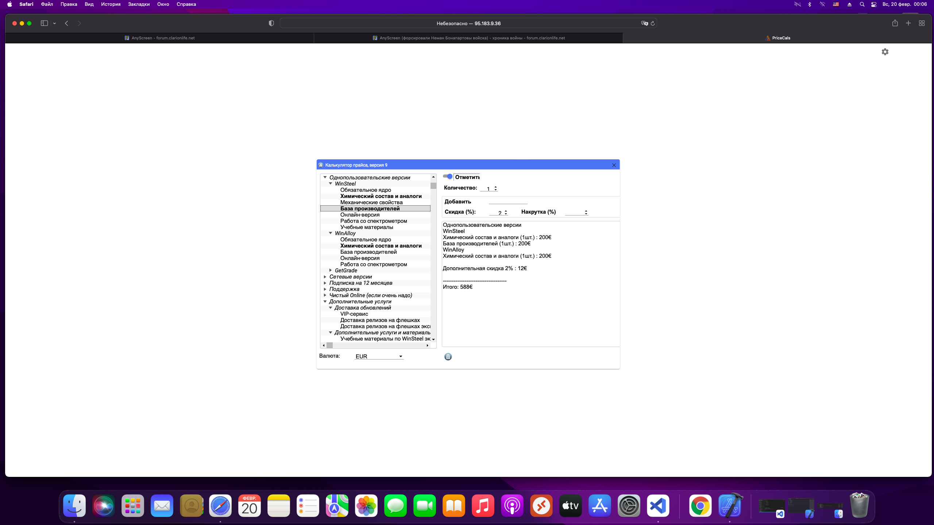Click the Добавить input field

pos(508,201)
